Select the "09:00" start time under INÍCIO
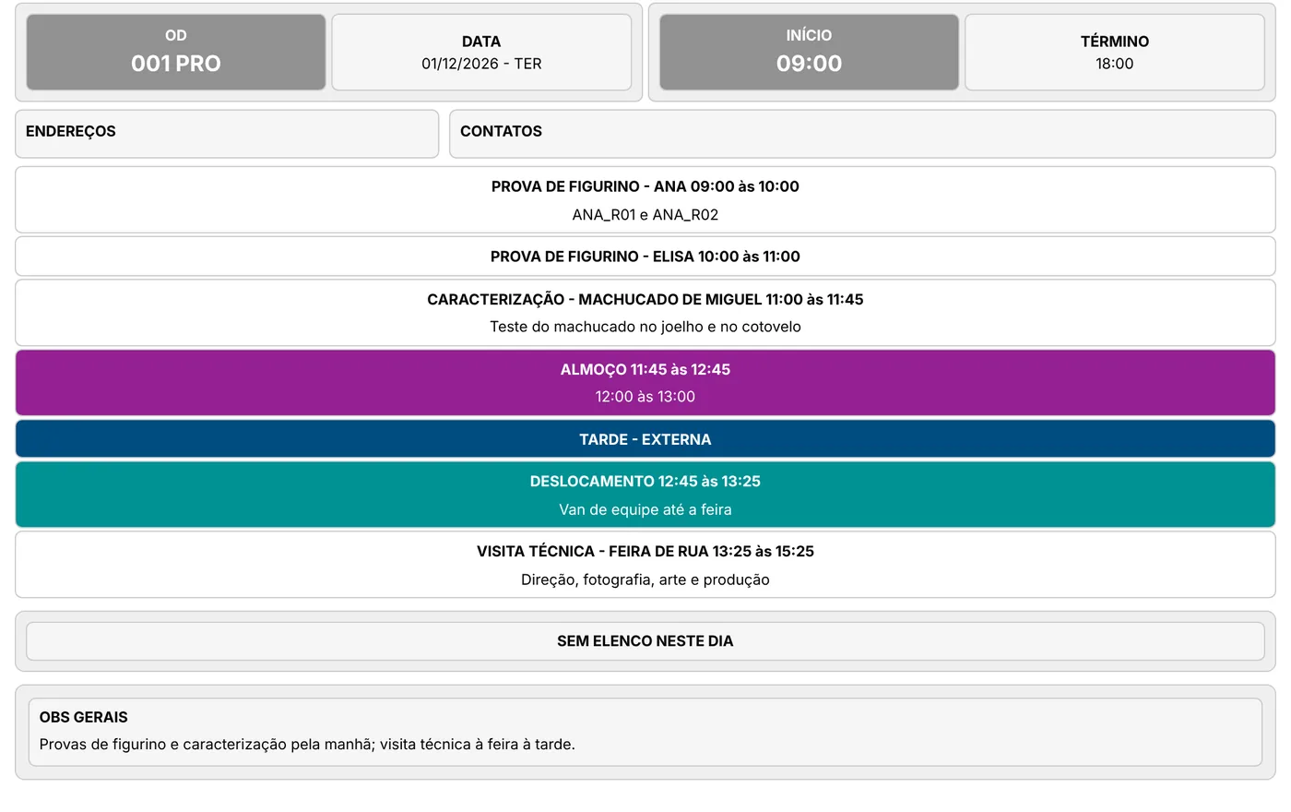 tap(809, 64)
